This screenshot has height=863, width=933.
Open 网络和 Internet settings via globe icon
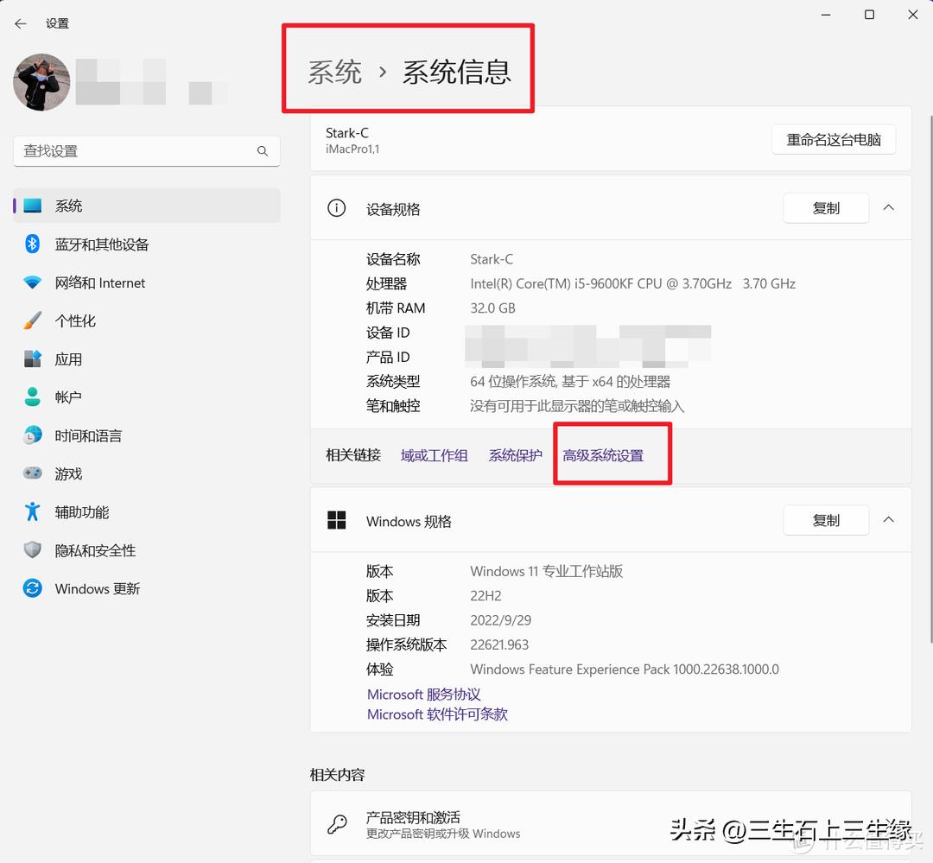click(31, 282)
